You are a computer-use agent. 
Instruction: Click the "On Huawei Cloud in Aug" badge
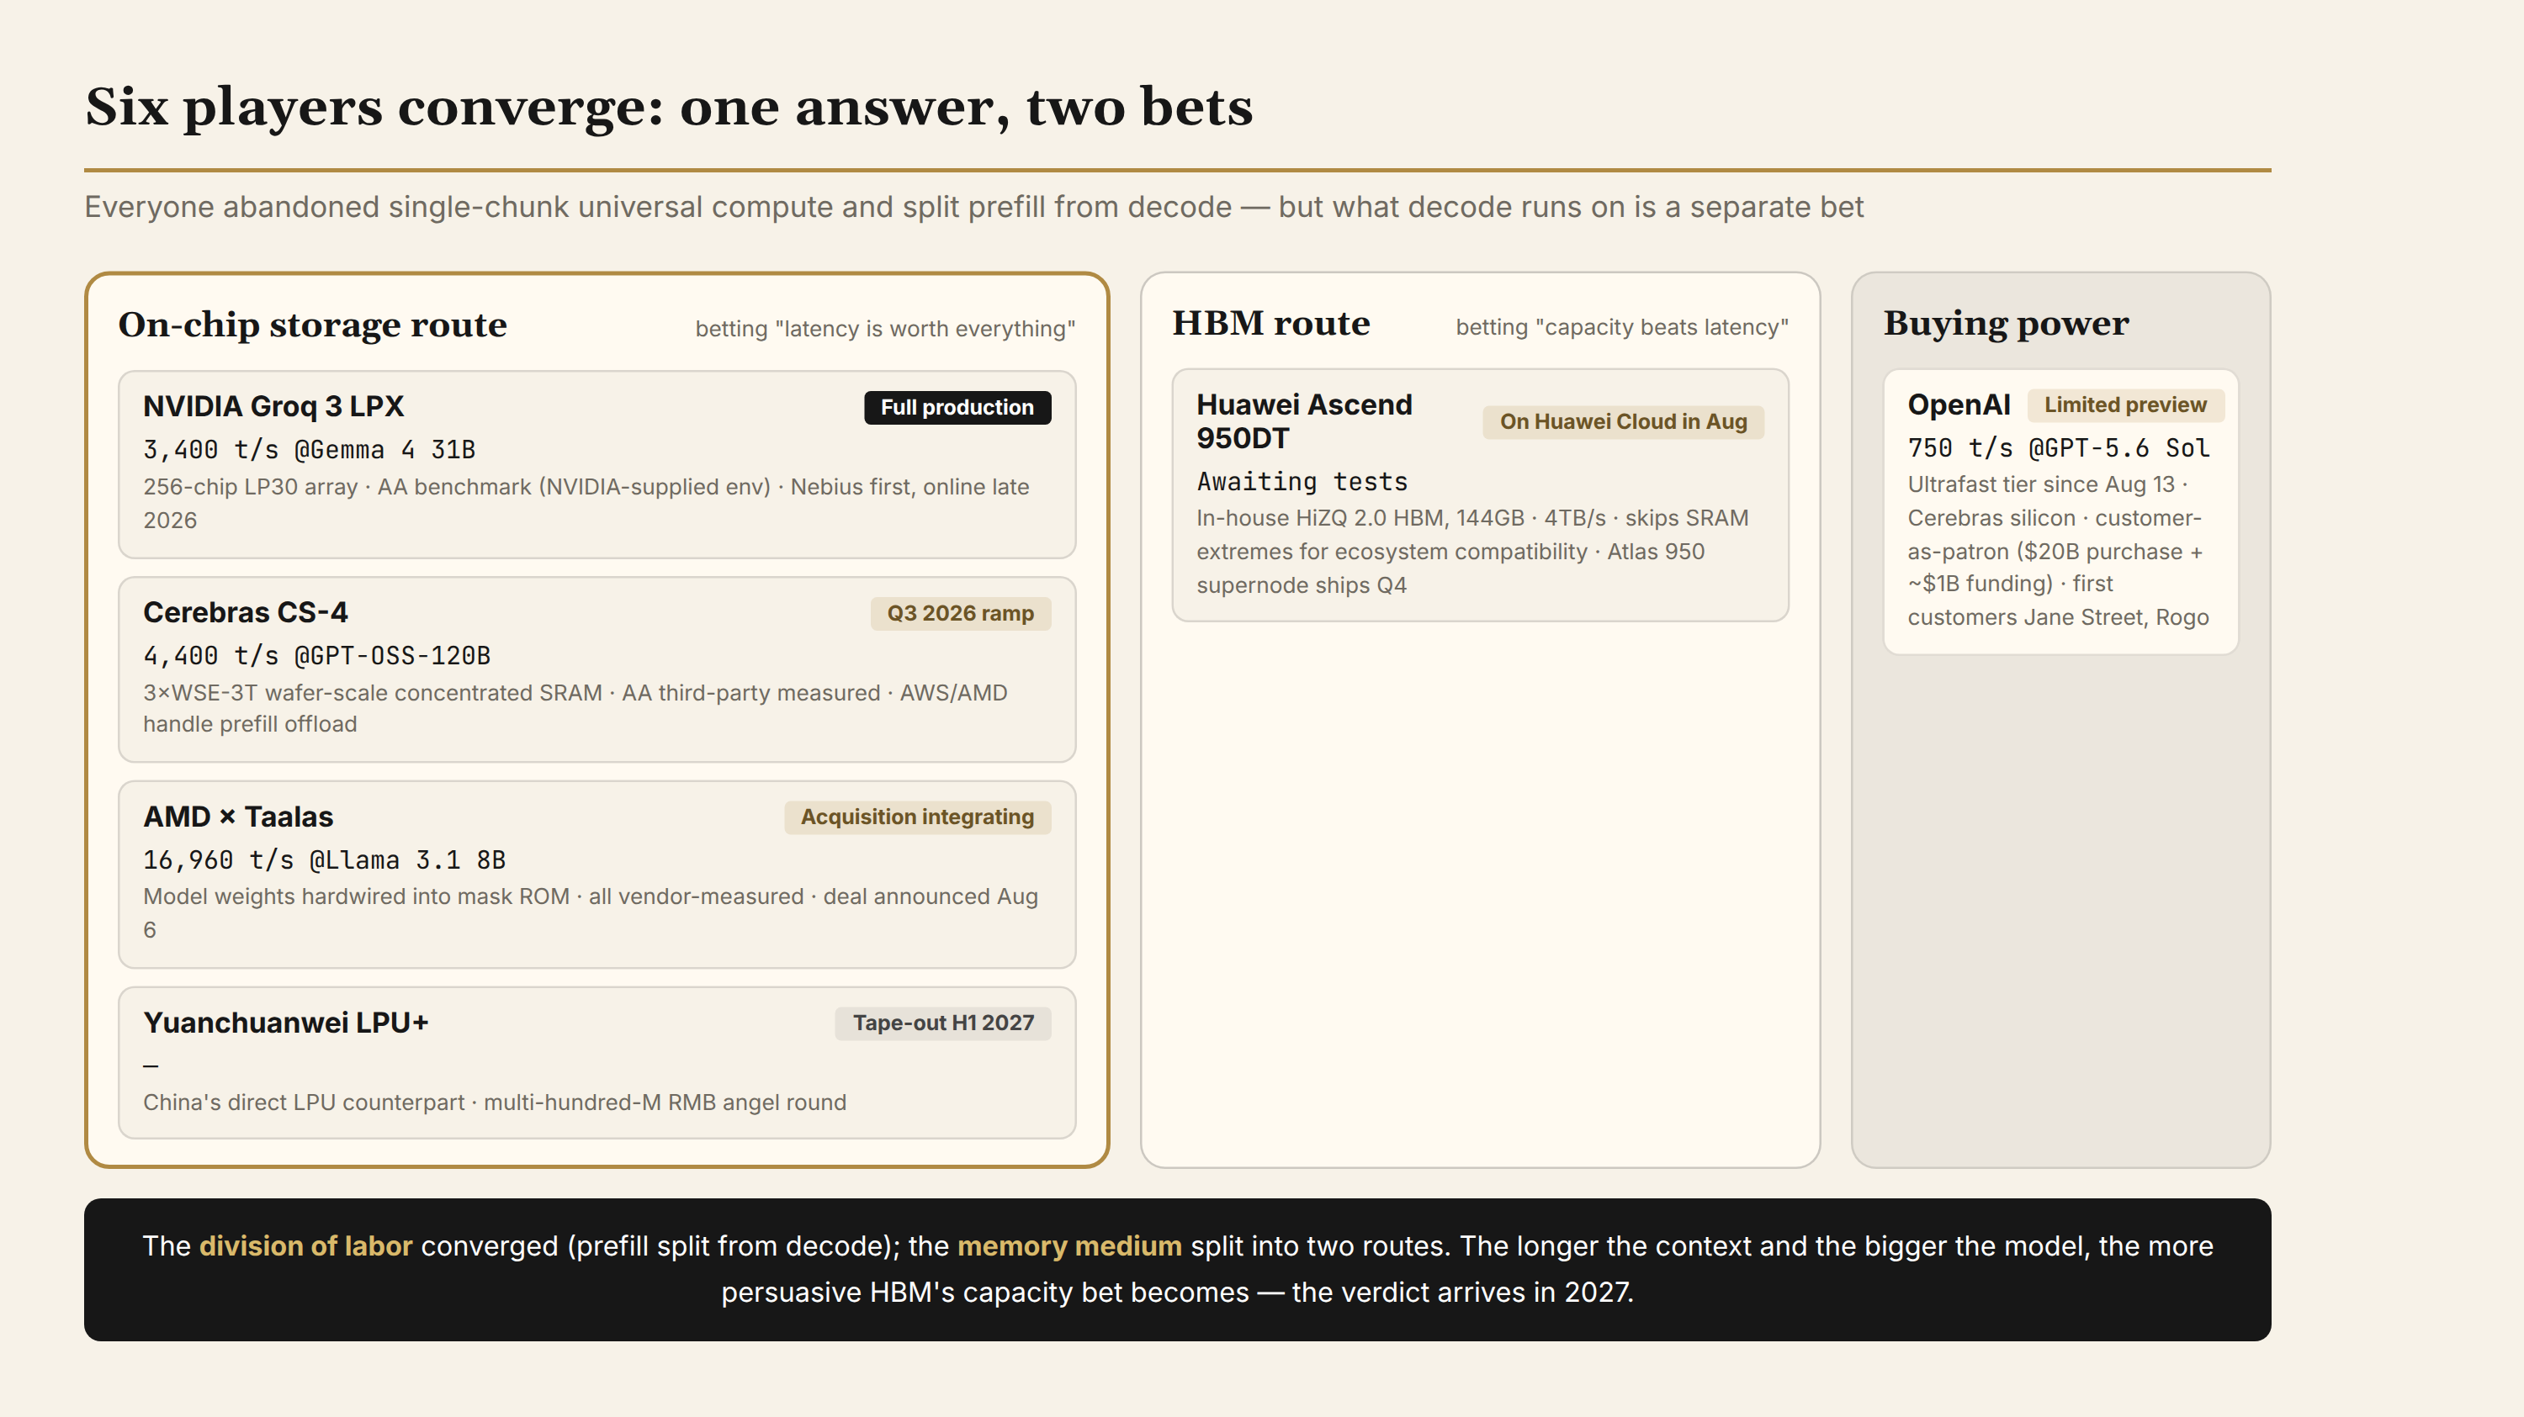point(1624,422)
